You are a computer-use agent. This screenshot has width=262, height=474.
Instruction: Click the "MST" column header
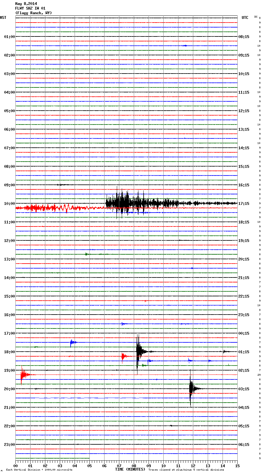[x=3, y=18]
